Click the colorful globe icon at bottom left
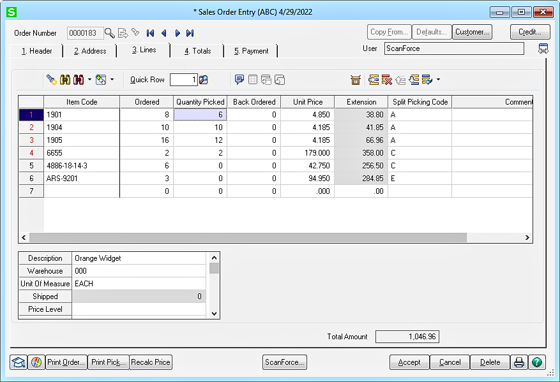Screen dimensions: 560x382 [x=36, y=362]
